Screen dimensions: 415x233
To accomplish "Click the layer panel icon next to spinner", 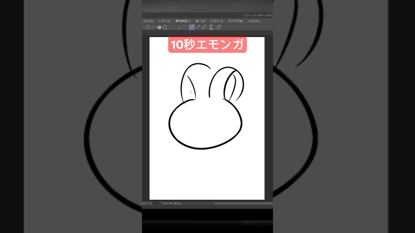I will coord(153,27).
